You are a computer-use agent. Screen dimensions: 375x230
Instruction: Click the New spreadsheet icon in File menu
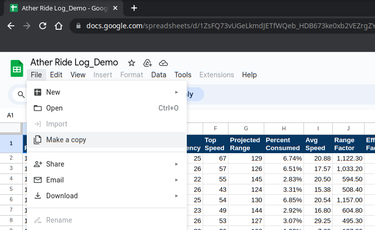point(38,92)
